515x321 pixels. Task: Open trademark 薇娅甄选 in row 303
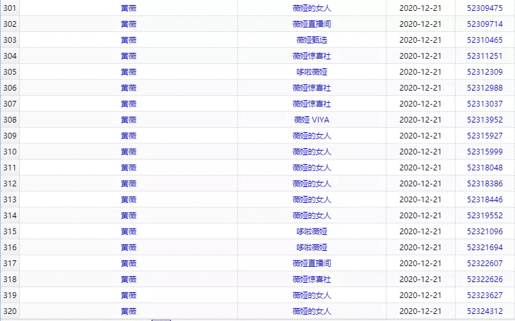(312, 40)
